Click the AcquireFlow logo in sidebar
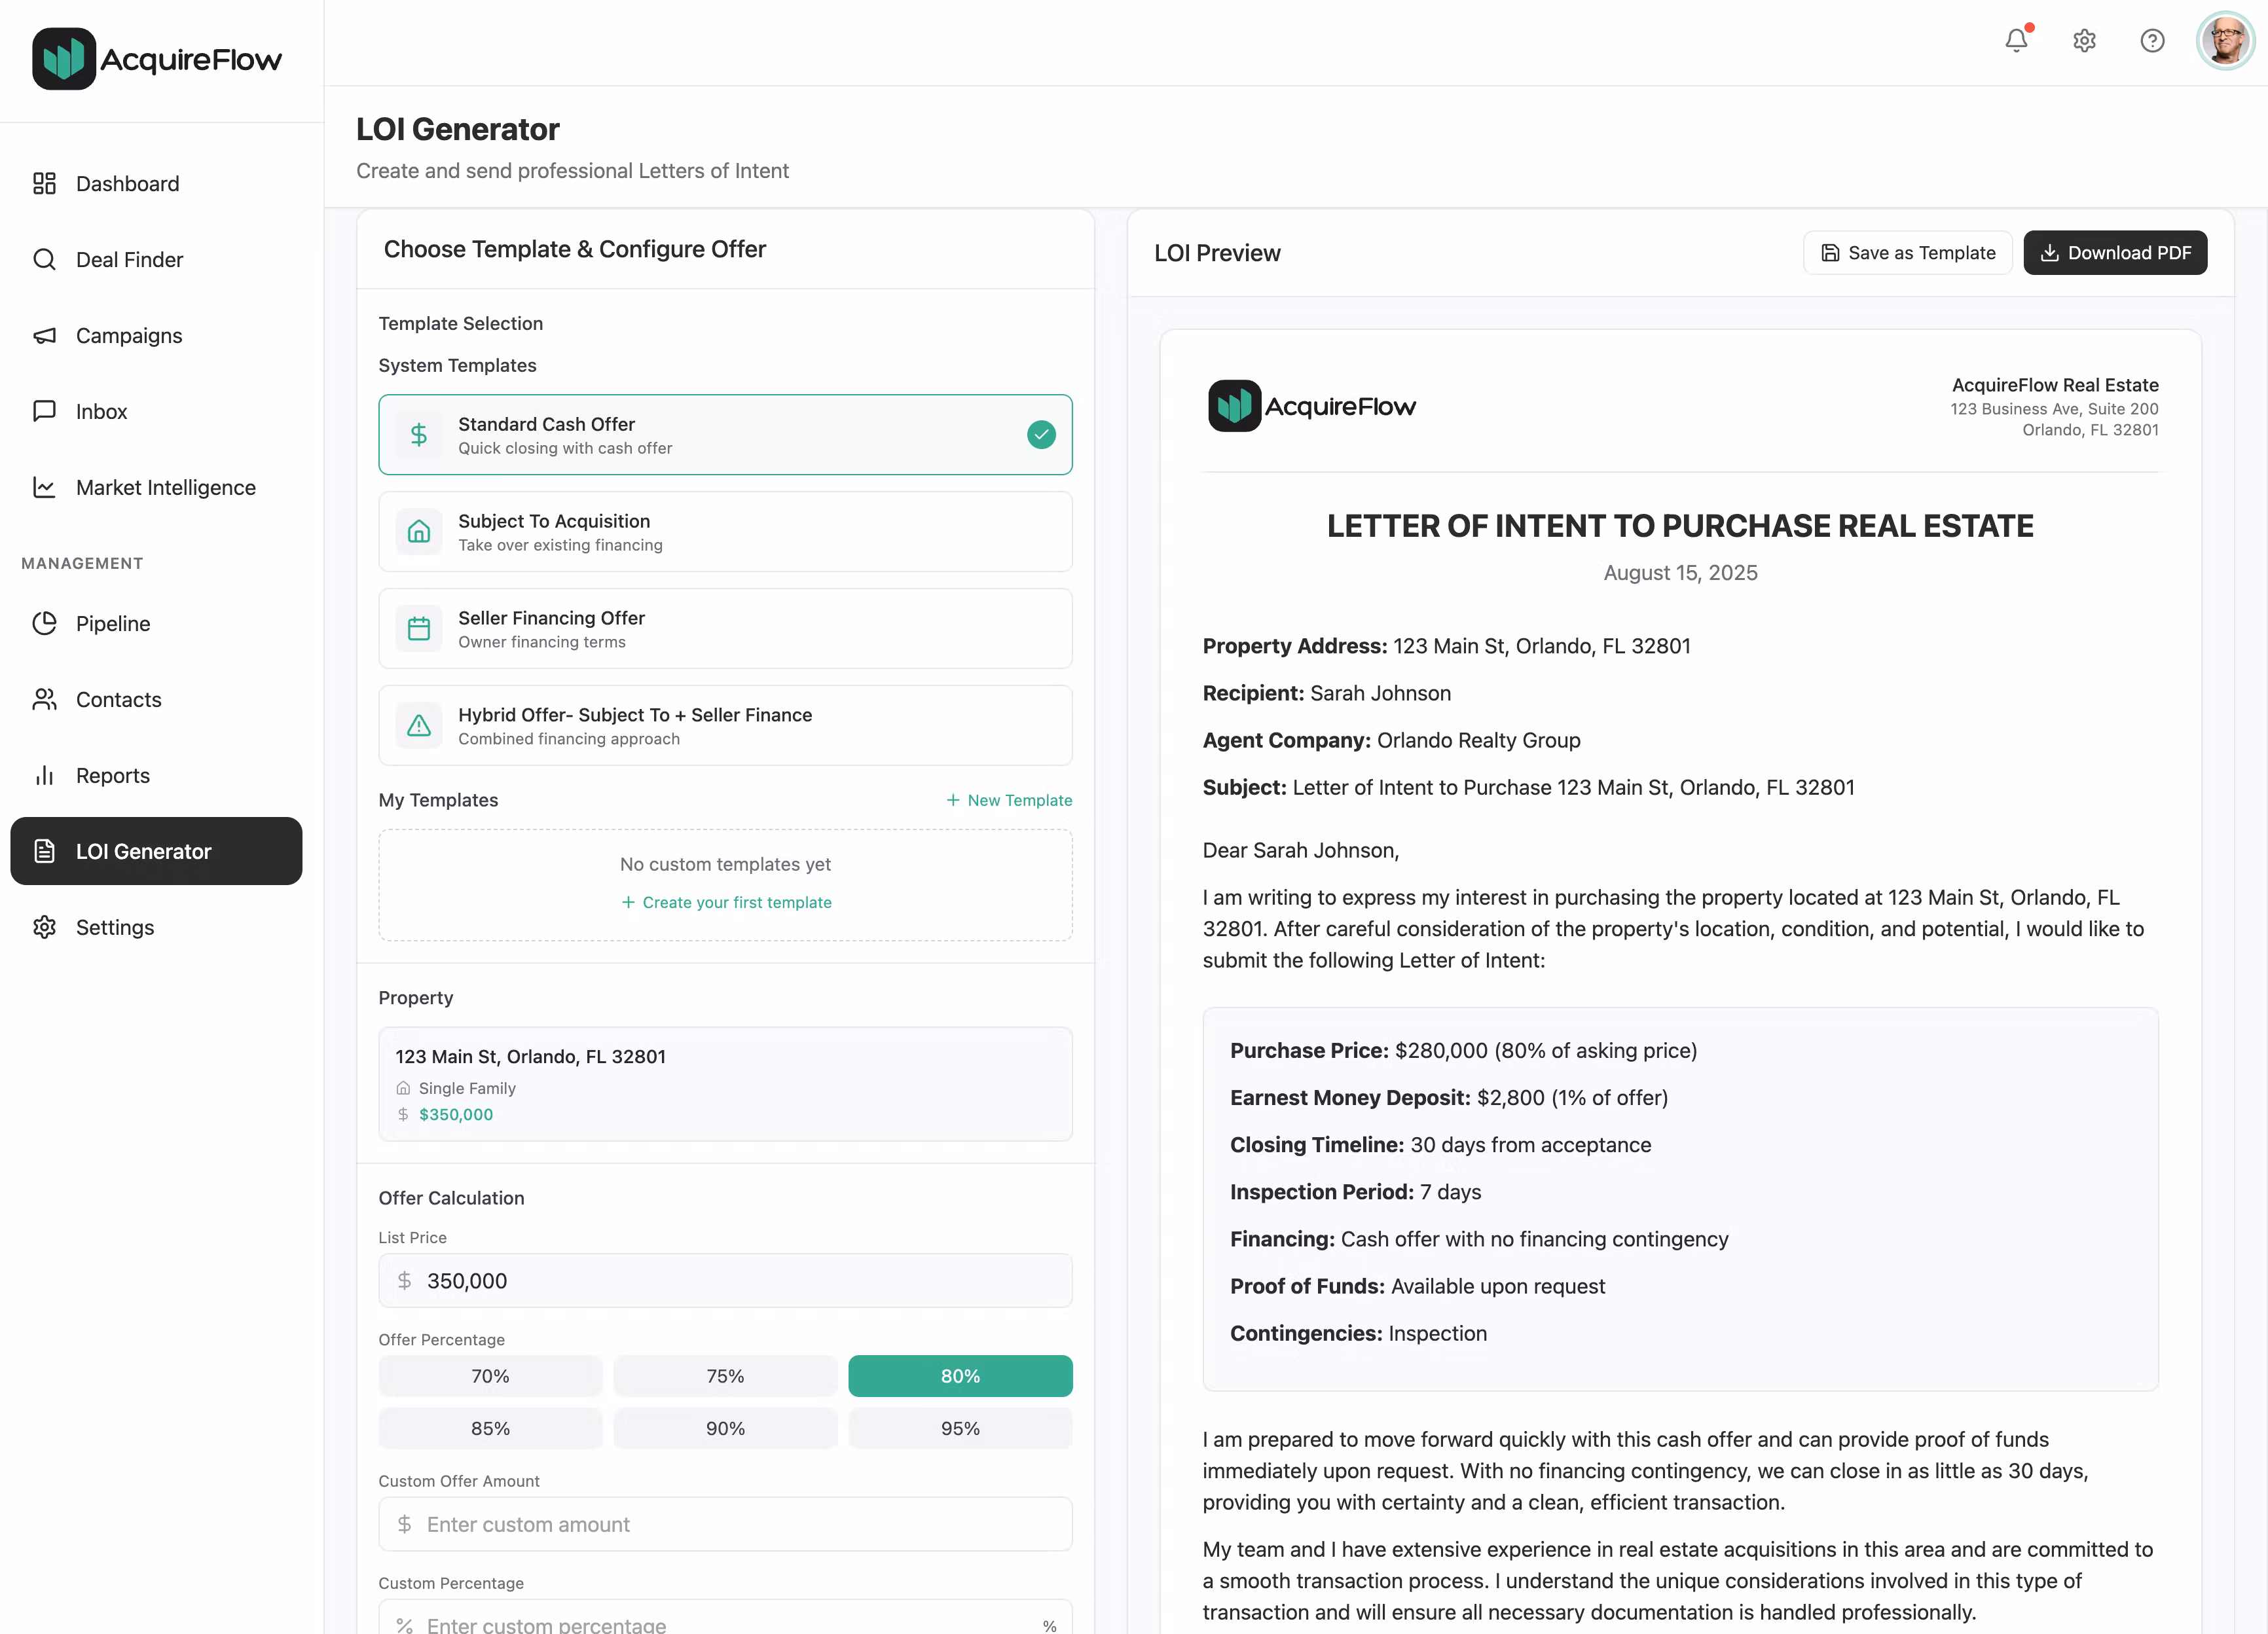 click(x=157, y=59)
